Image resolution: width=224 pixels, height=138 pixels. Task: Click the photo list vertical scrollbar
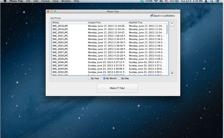point(167,29)
